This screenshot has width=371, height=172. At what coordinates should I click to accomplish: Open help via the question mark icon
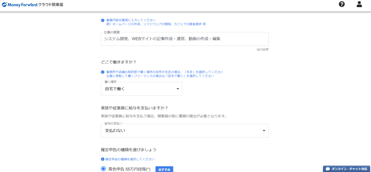click(x=342, y=4)
